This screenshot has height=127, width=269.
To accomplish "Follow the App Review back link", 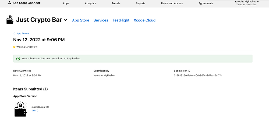I will tap(23, 34).
